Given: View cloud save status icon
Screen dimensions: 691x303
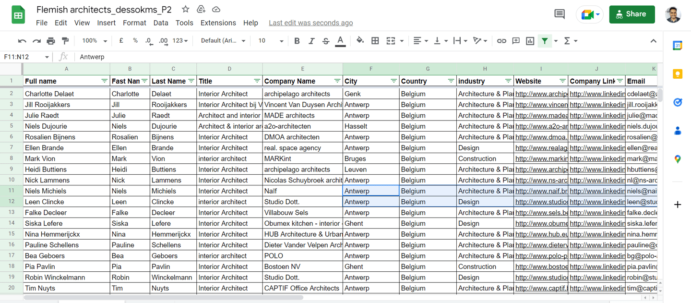Looking at the screenshot, I should [x=216, y=10].
